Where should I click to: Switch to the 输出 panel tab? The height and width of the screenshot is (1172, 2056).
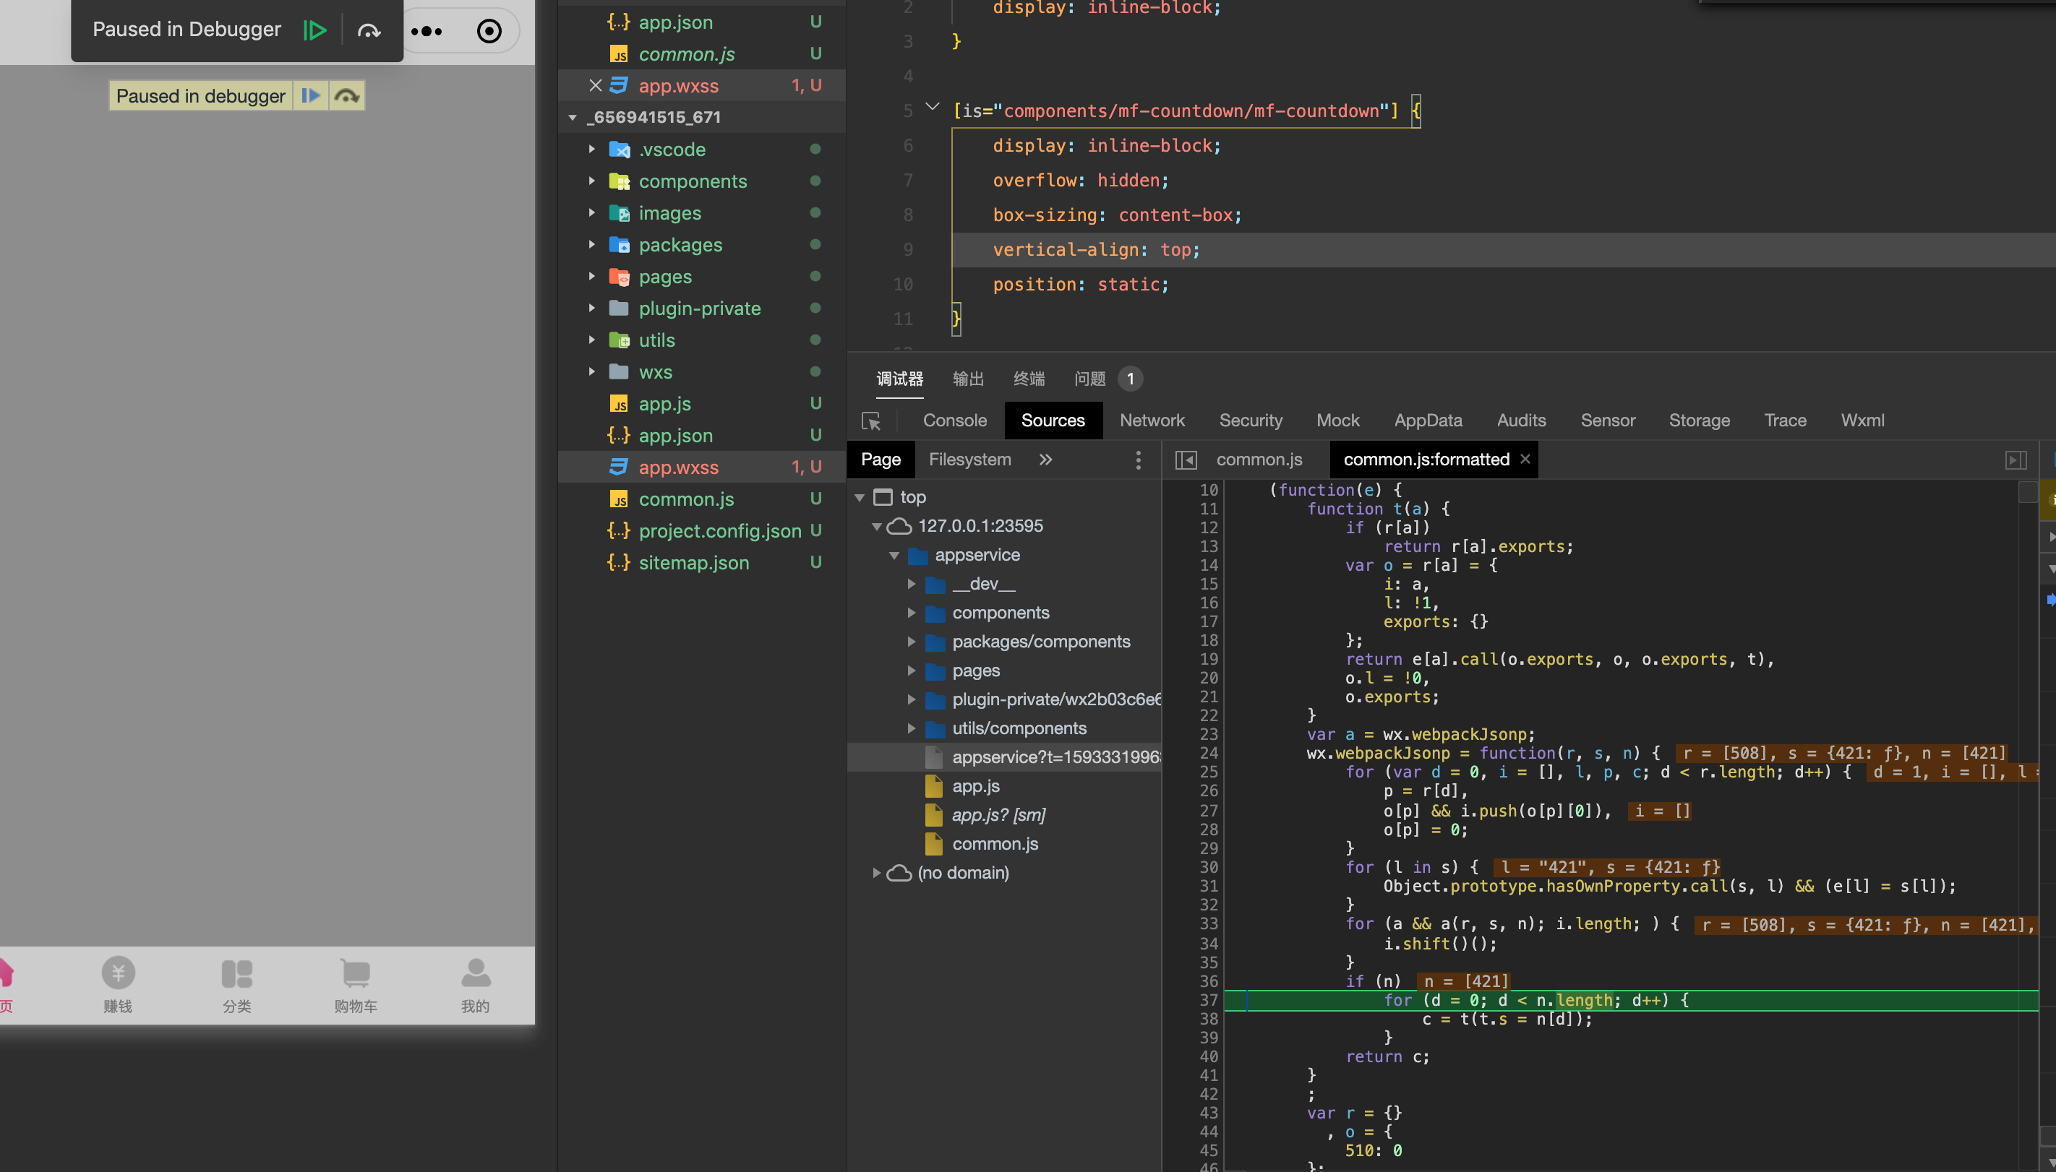click(968, 379)
